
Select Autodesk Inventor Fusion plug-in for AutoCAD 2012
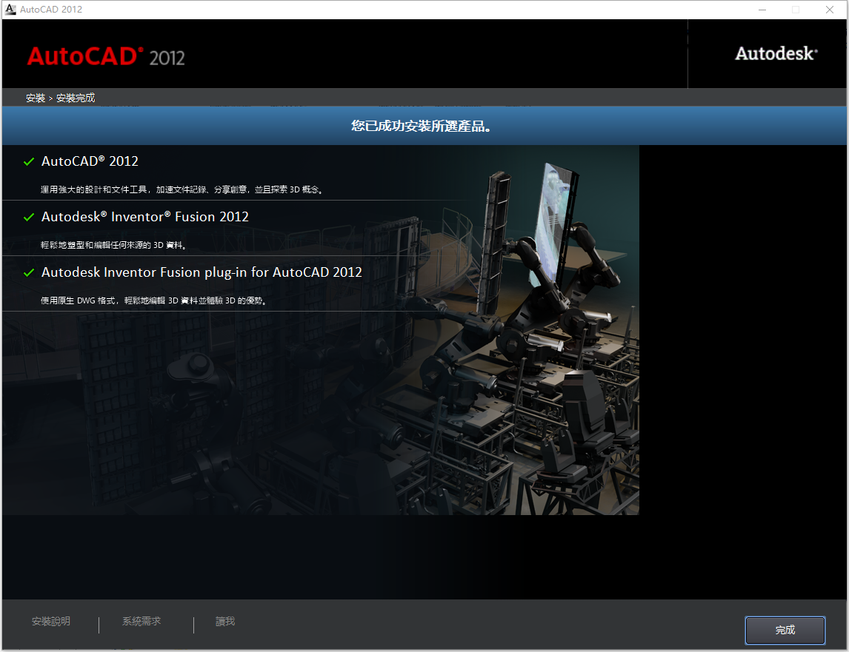point(202,272)
